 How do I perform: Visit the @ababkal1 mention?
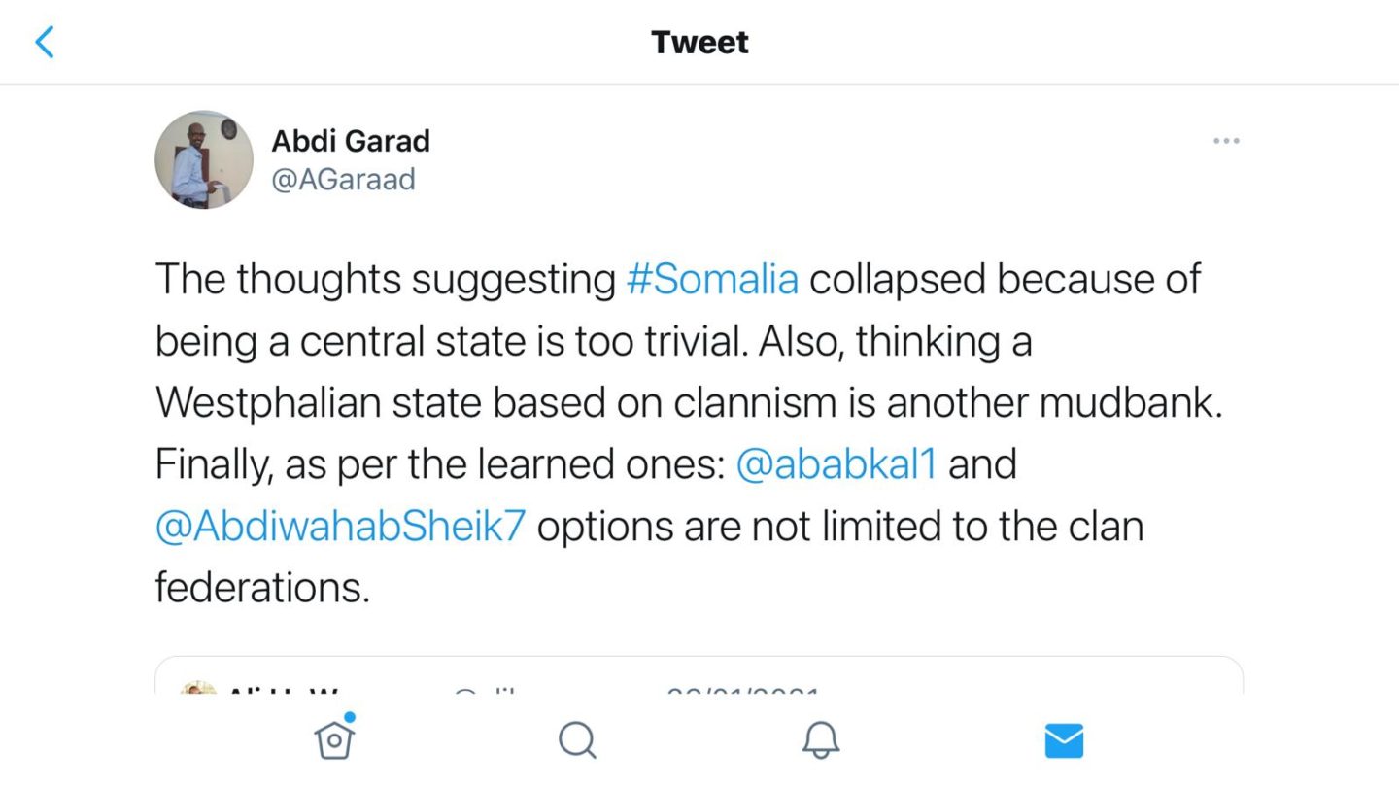point(836,464)
